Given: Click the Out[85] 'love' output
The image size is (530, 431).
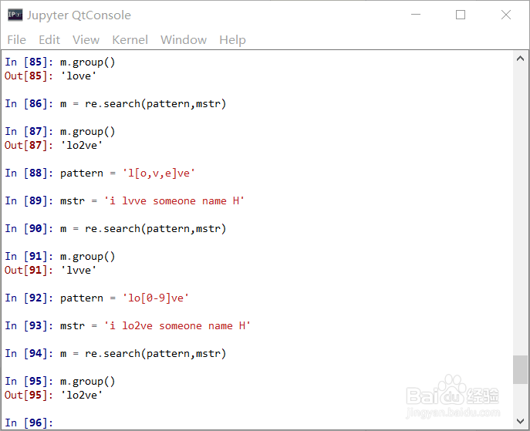Looking at the screenshot, I should [50, 76].
